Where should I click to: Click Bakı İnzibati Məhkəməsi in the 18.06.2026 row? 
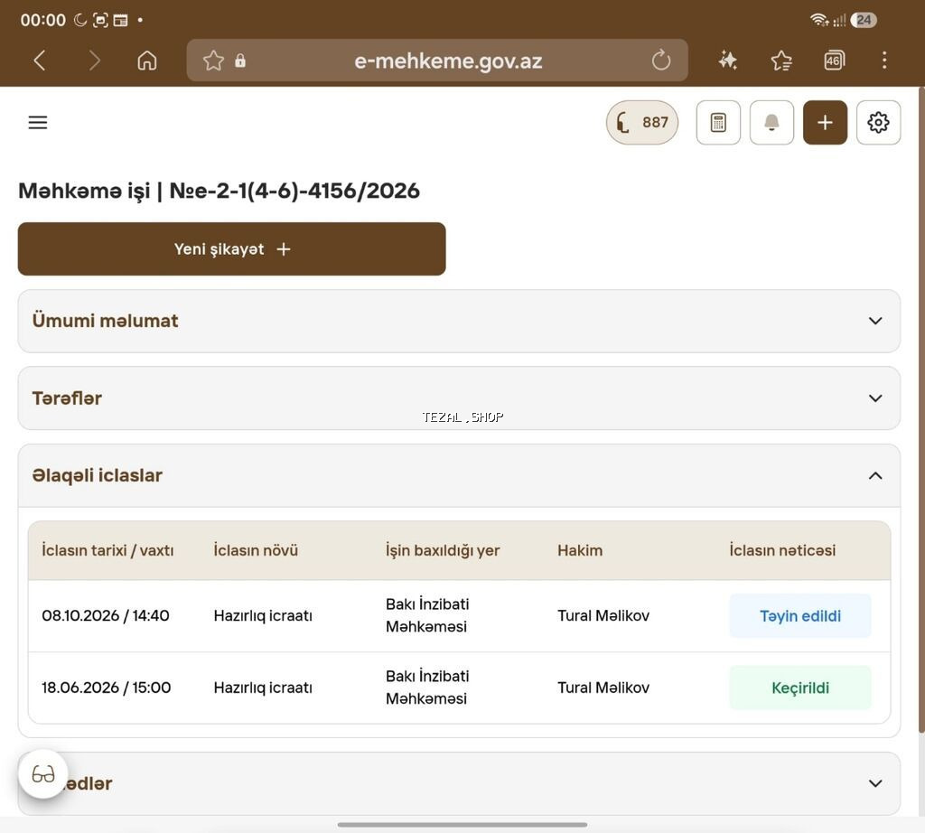coord(427,688)
